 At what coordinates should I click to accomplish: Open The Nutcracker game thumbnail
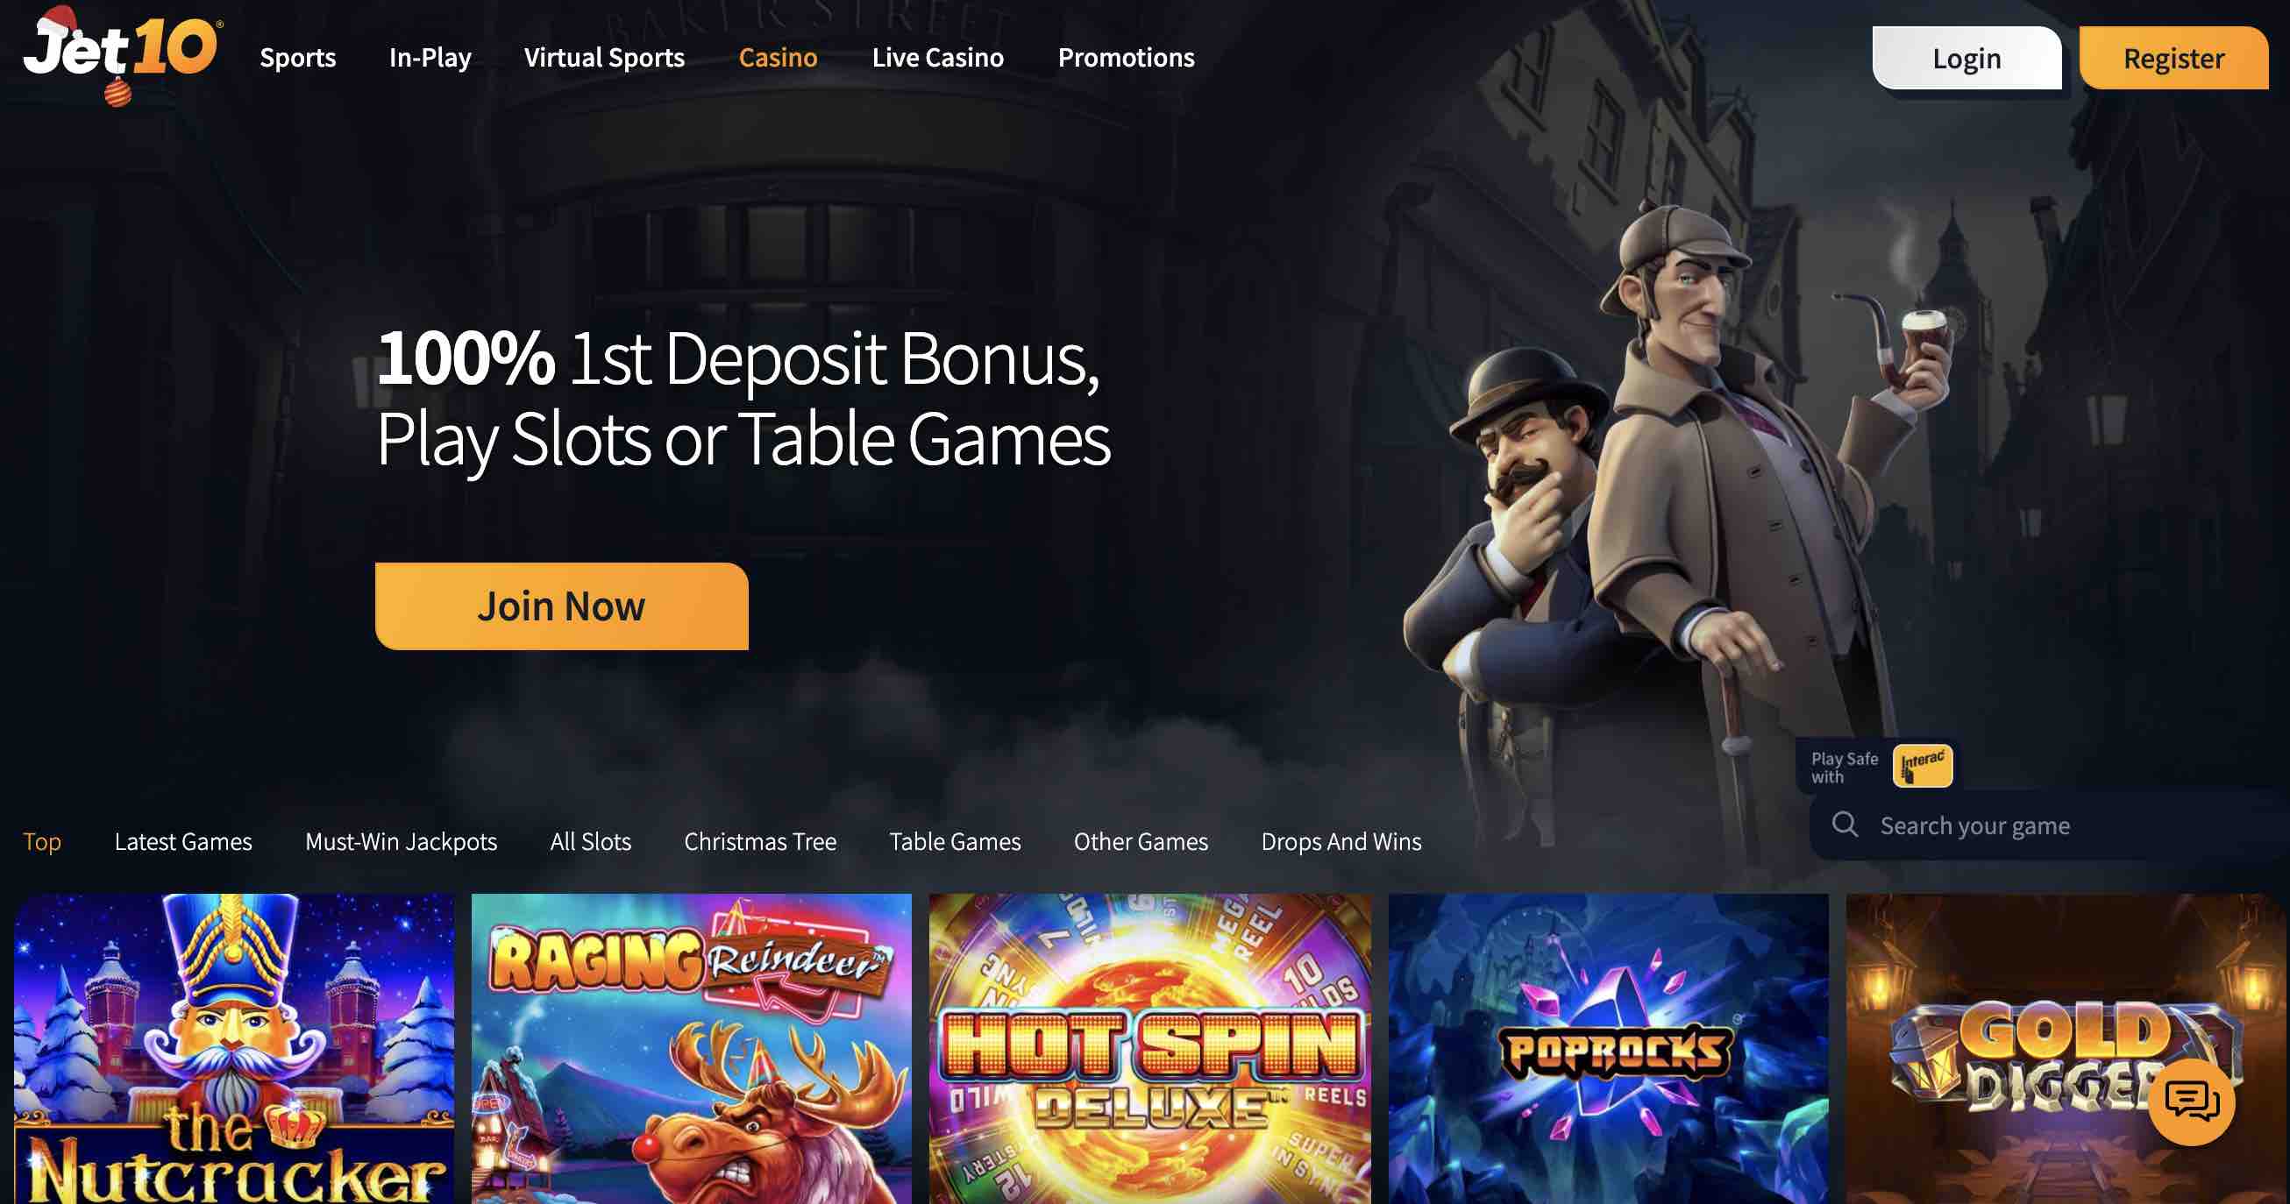coord(234,1049)
